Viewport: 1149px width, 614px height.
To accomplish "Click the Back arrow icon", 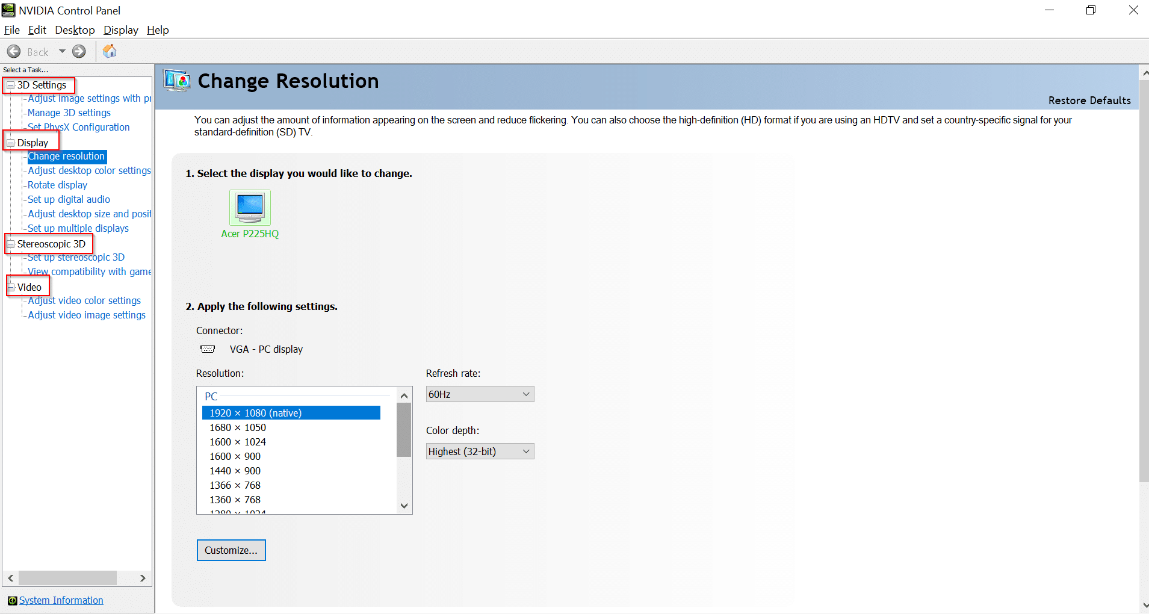I will [14, 52].
